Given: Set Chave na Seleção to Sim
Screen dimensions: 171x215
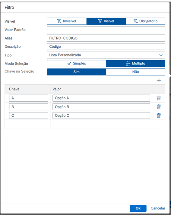Looking at the screenshot, I should [x=76, y=72].
